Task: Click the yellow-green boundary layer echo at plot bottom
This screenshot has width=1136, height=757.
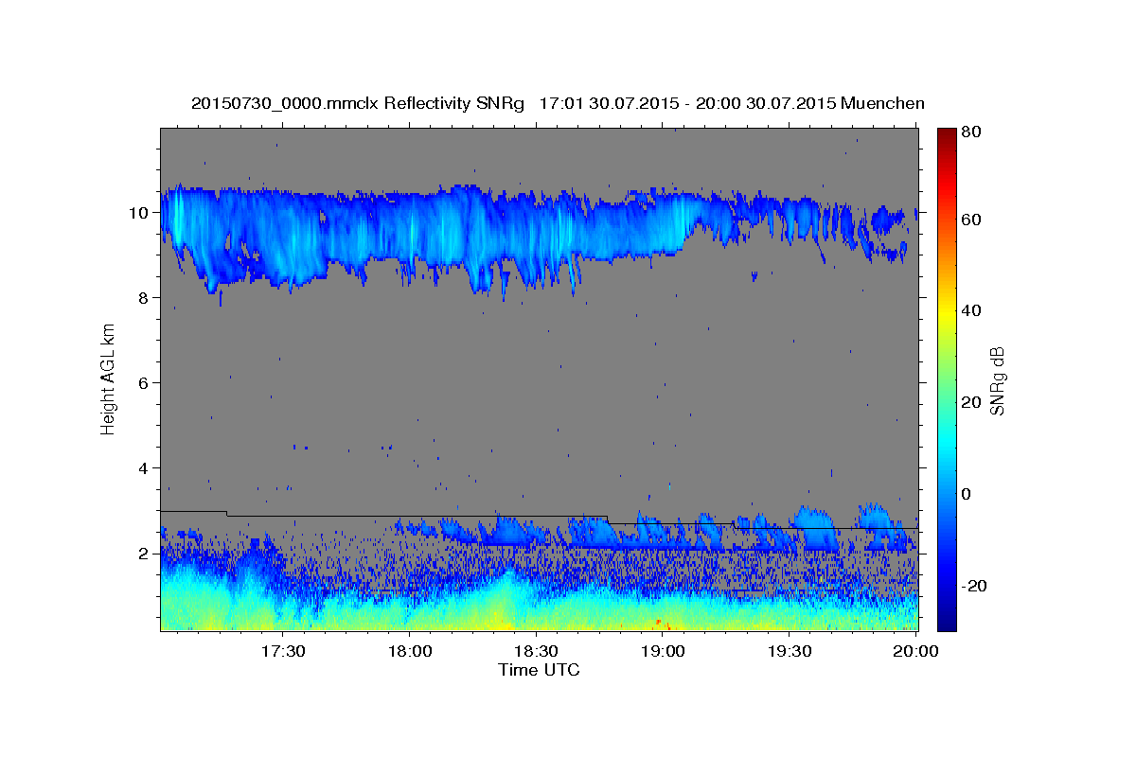Action: tap(539, 610)
